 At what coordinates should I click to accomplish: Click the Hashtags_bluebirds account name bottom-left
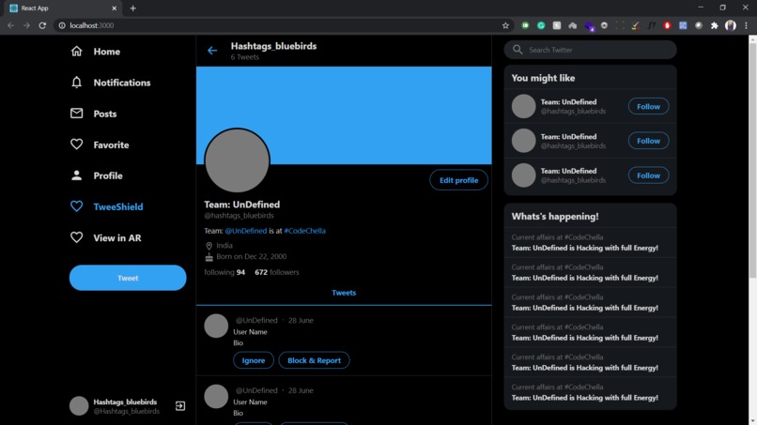tap(125, 402)
